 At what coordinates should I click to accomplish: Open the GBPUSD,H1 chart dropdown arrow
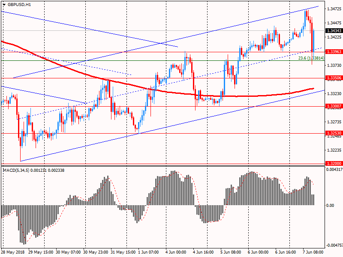pos(4,5)
